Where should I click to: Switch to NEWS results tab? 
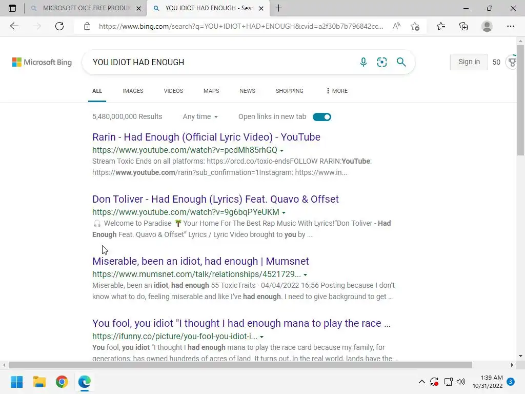click(248, 91)
